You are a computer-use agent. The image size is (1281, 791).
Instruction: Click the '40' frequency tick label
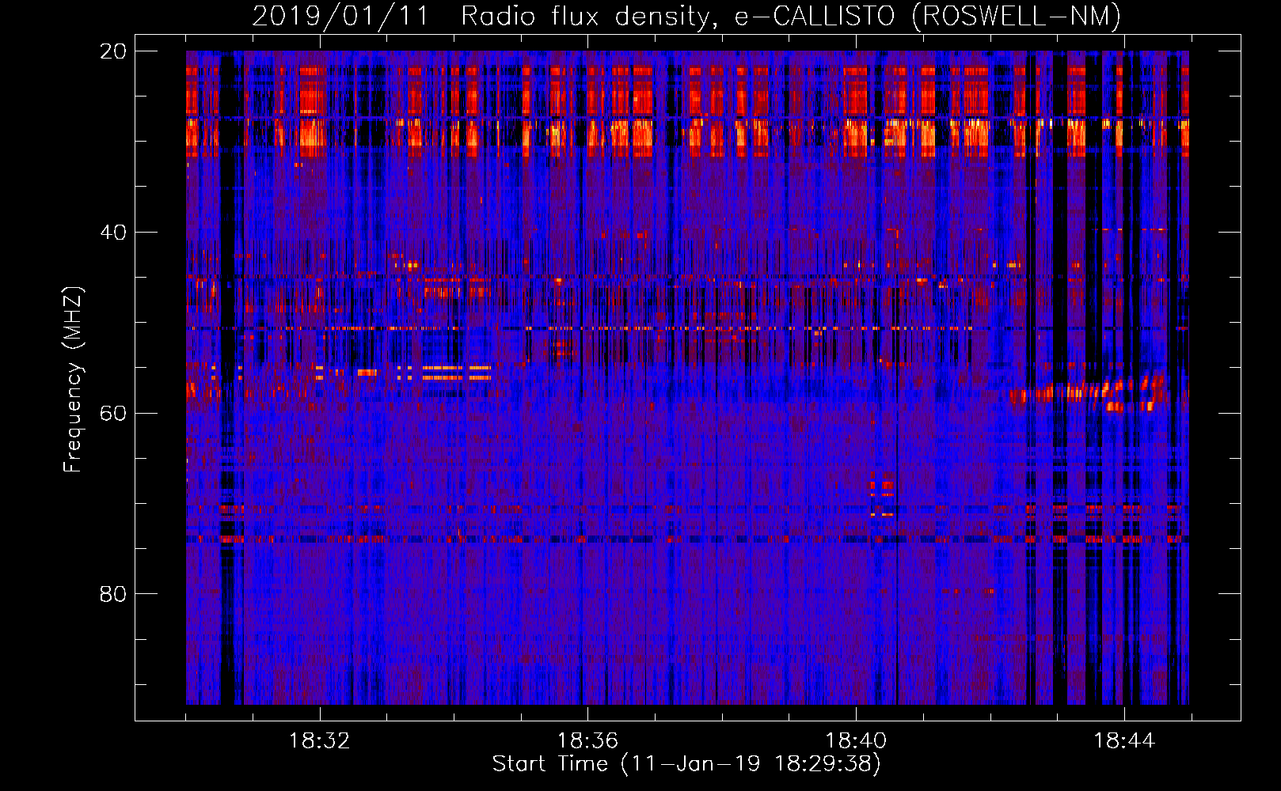[113, 233]
